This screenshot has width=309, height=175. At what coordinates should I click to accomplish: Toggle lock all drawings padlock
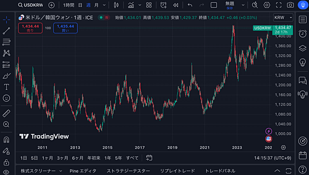(x=6, y=162)
